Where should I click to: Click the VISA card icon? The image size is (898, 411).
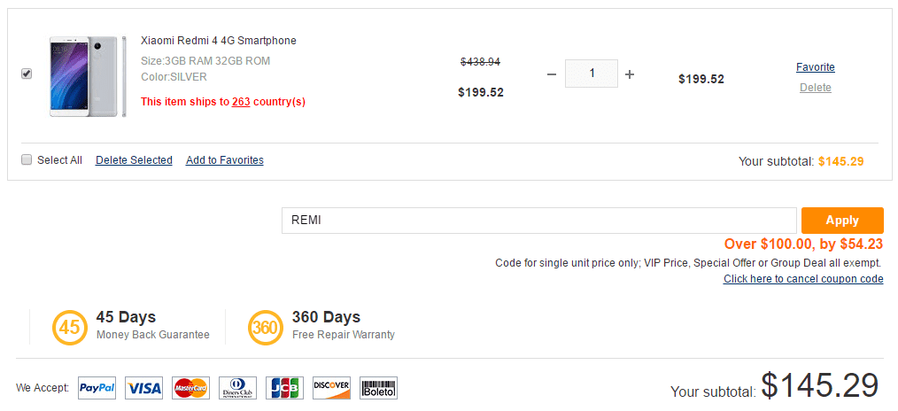pos(143,388)
